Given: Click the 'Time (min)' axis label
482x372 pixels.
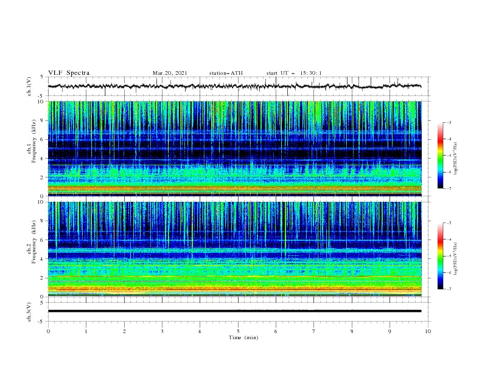Looking at the screenshot, I should pyautogui.click(x=243, y=337).
